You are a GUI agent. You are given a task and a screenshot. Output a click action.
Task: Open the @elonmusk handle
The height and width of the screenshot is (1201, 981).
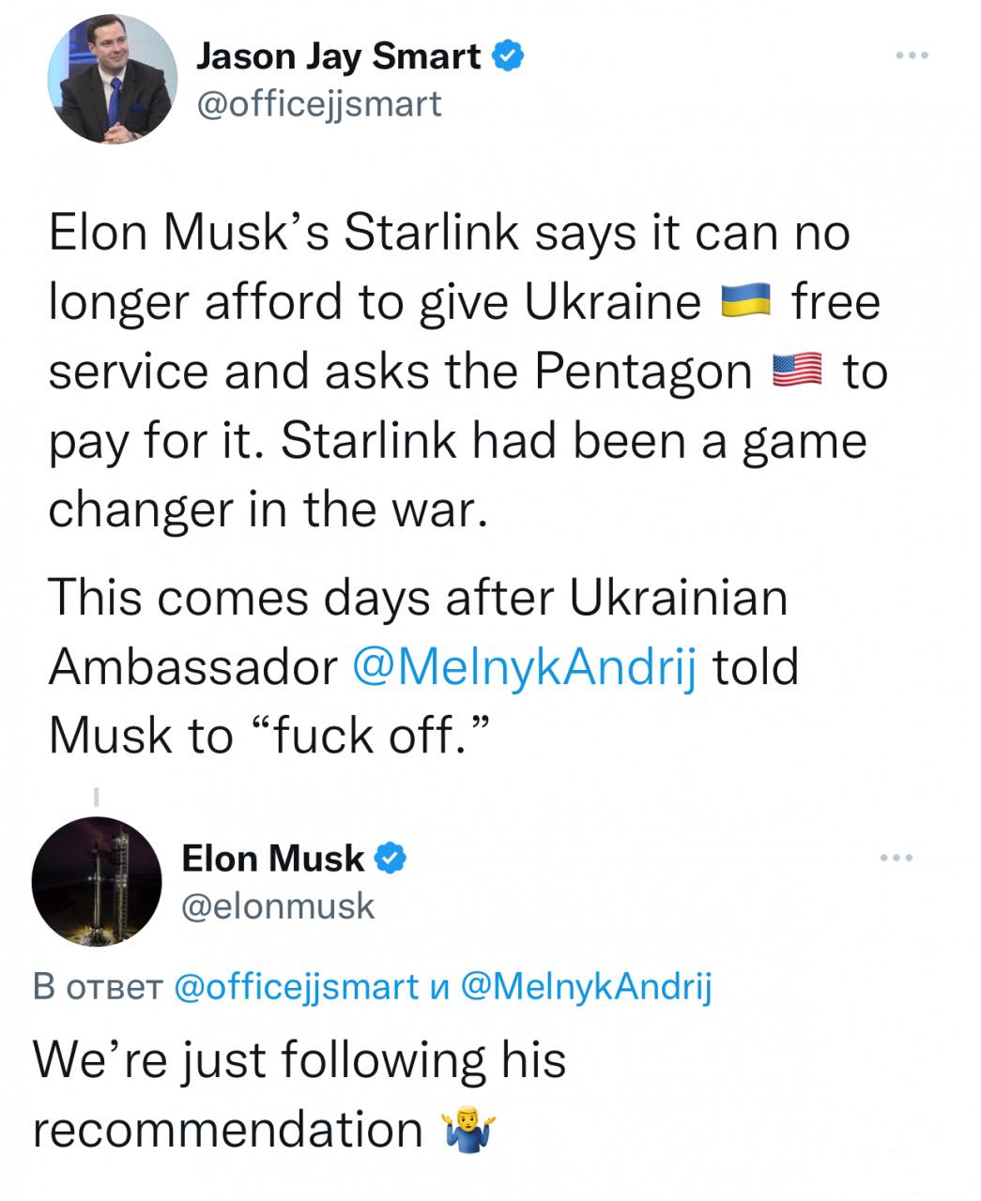(277, 905)
